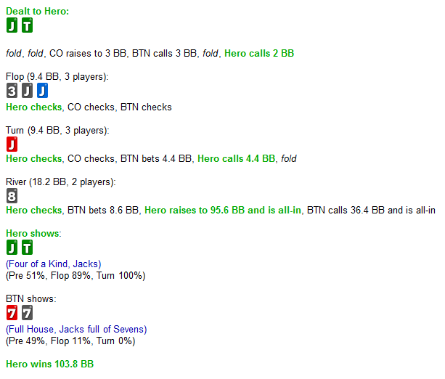
Task: Click the blue Jack card on the flop
Action: tap(42, 91)
